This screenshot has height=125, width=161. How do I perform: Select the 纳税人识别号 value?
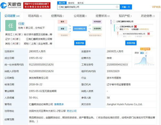[41, 71]
